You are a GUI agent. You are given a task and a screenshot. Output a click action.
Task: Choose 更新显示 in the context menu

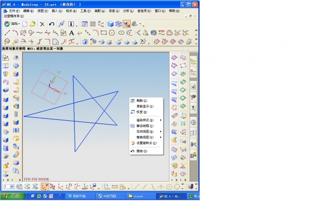tap(146, 106)
